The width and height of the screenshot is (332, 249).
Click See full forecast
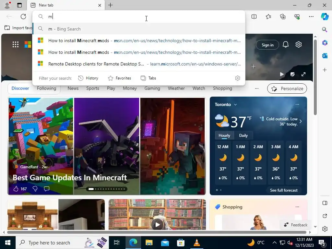284,190
